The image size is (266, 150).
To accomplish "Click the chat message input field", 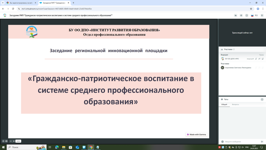I will pos(242,142).
